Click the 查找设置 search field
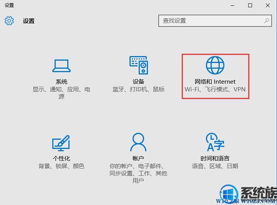Image resolution: width=277 pixels, height=205 pixels. point(215,21)
